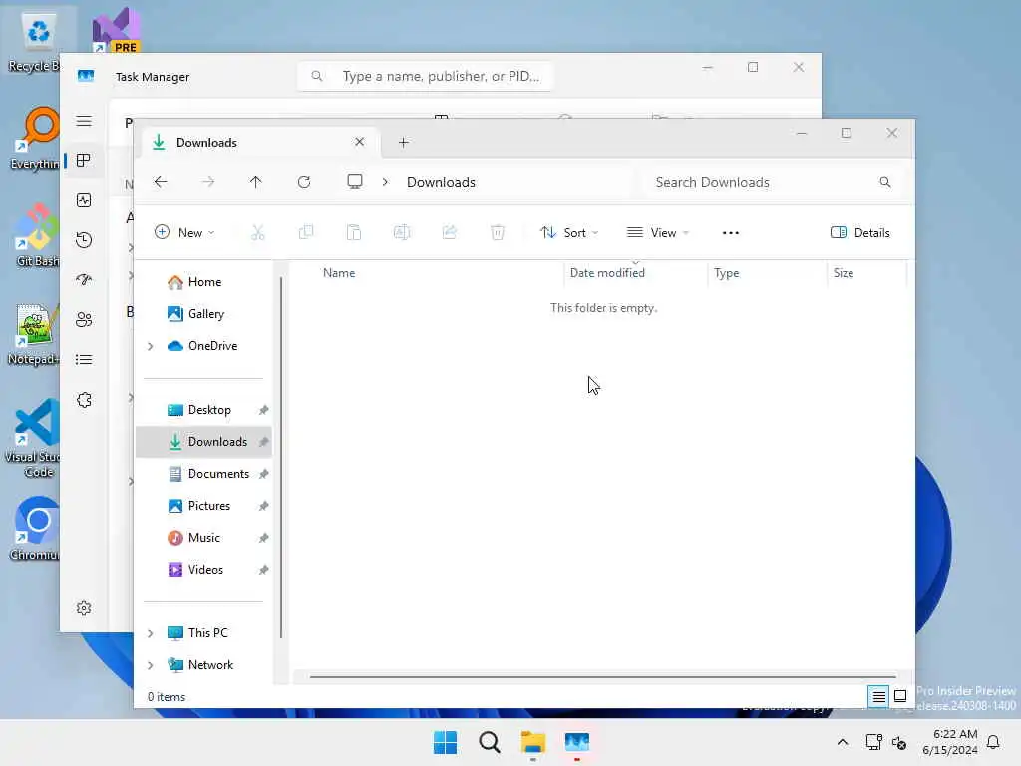Open Gallery in navigation pane
This screenshot has height=766, width=1021.
[203, 314]
